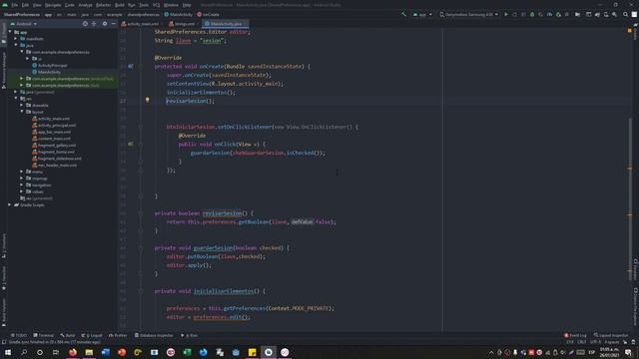Open the Logcat tool window
This screenshot has width=639, height=359.
pyautogui.click(x=92, y=335)
